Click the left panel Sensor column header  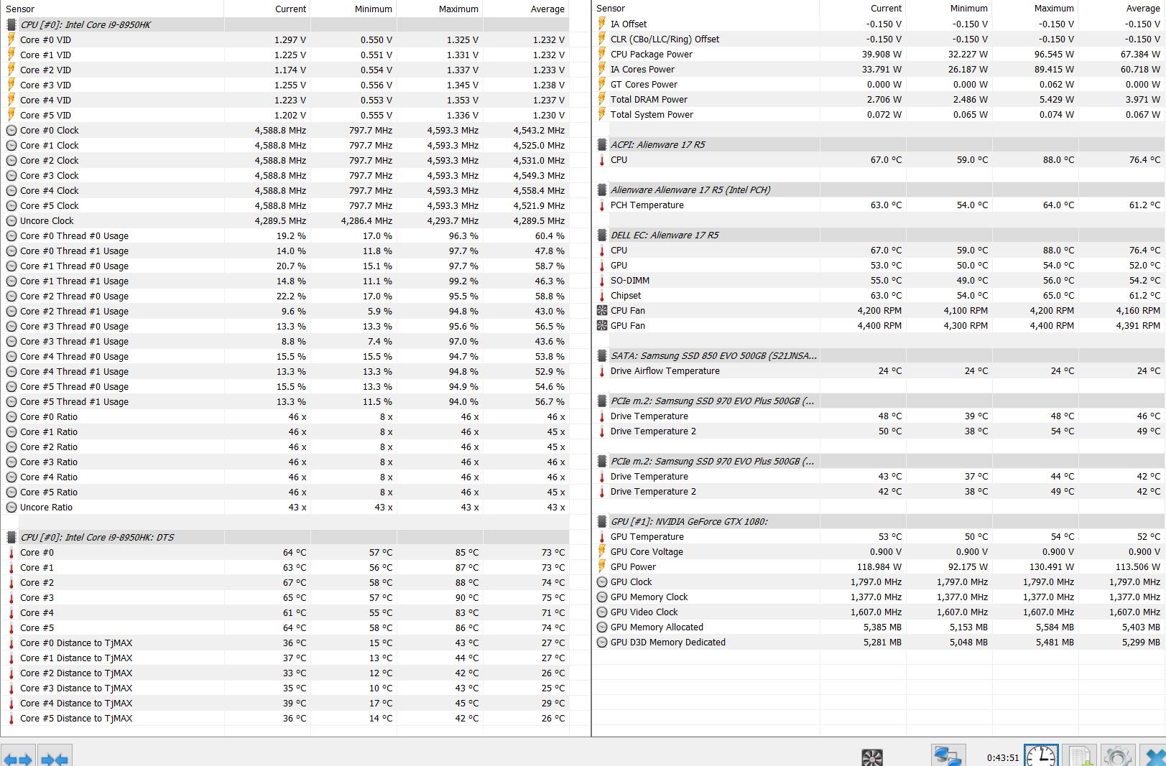(20, 9)
